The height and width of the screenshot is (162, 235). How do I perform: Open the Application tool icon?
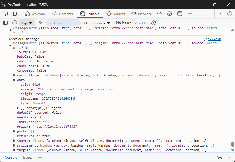pyautogui.click(x=180, y=14)
